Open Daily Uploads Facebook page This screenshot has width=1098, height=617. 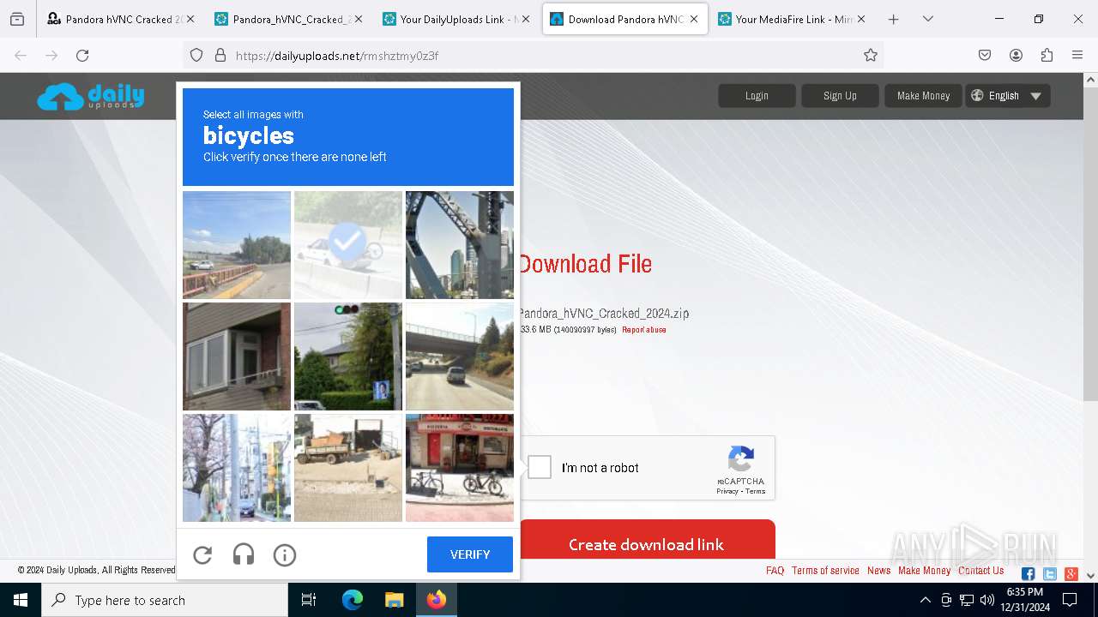pyautogui.click(x=1029, y=573)
